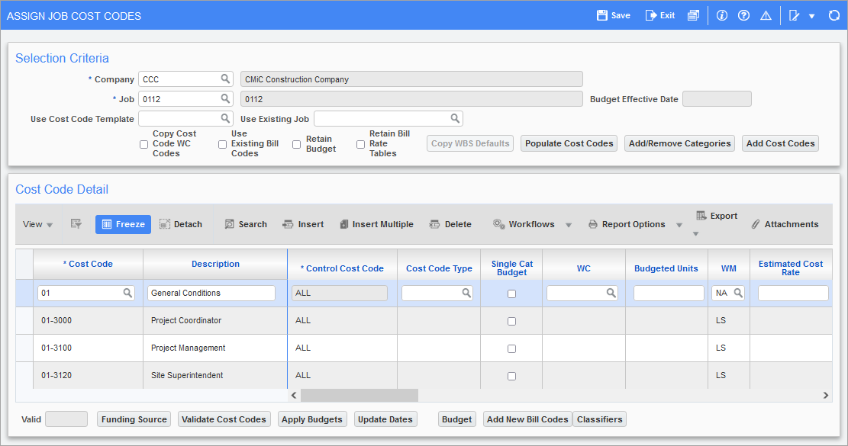Open the multi-window icon next to Exit
848x446 pixels.
pyautogui.click(x=693, y=15)
